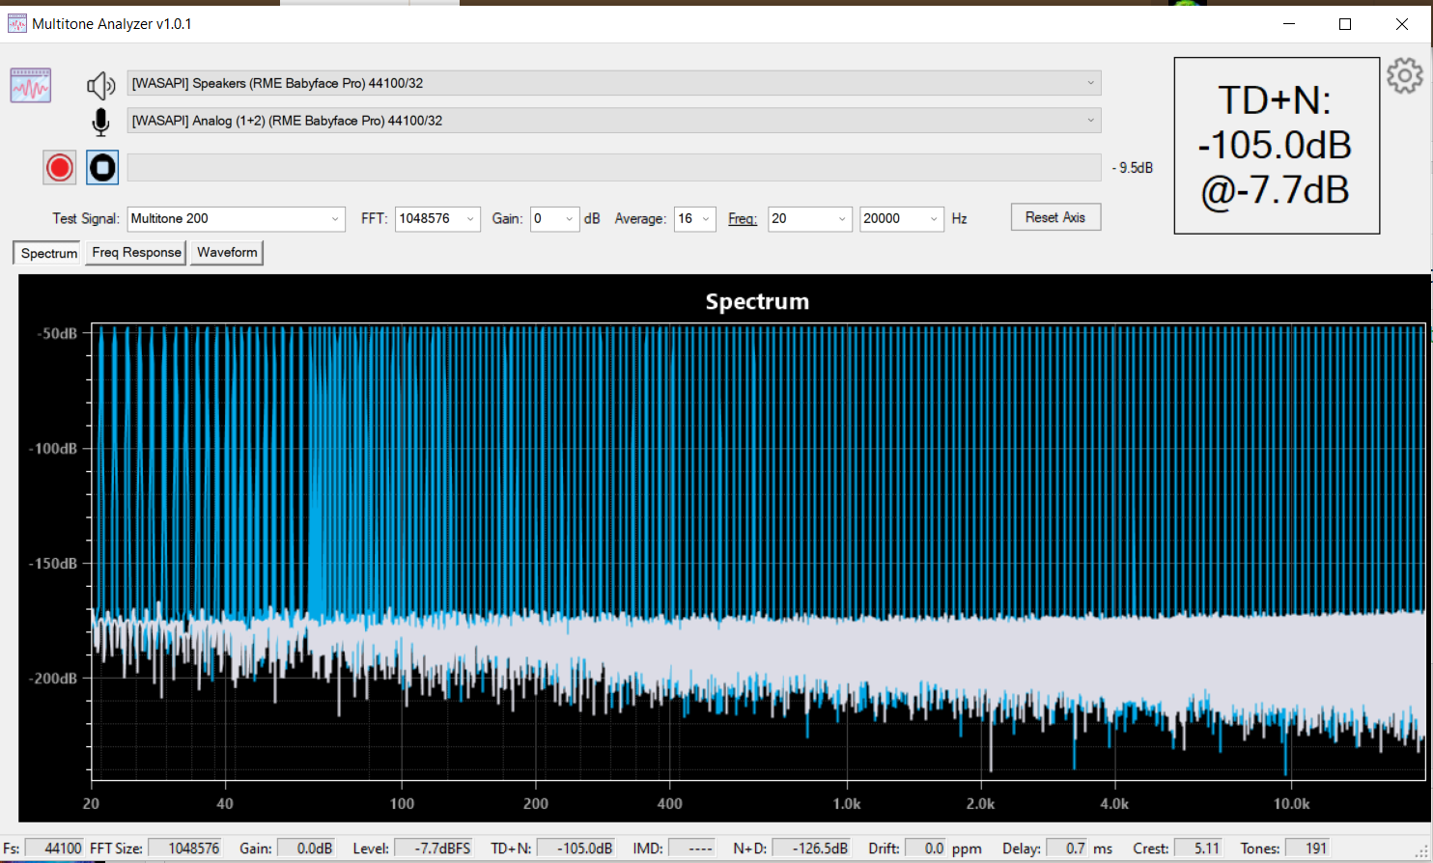Click the -9.5dB level readout text
The width and height of the screenshot is (1433, 863).
coord(1132,168)
